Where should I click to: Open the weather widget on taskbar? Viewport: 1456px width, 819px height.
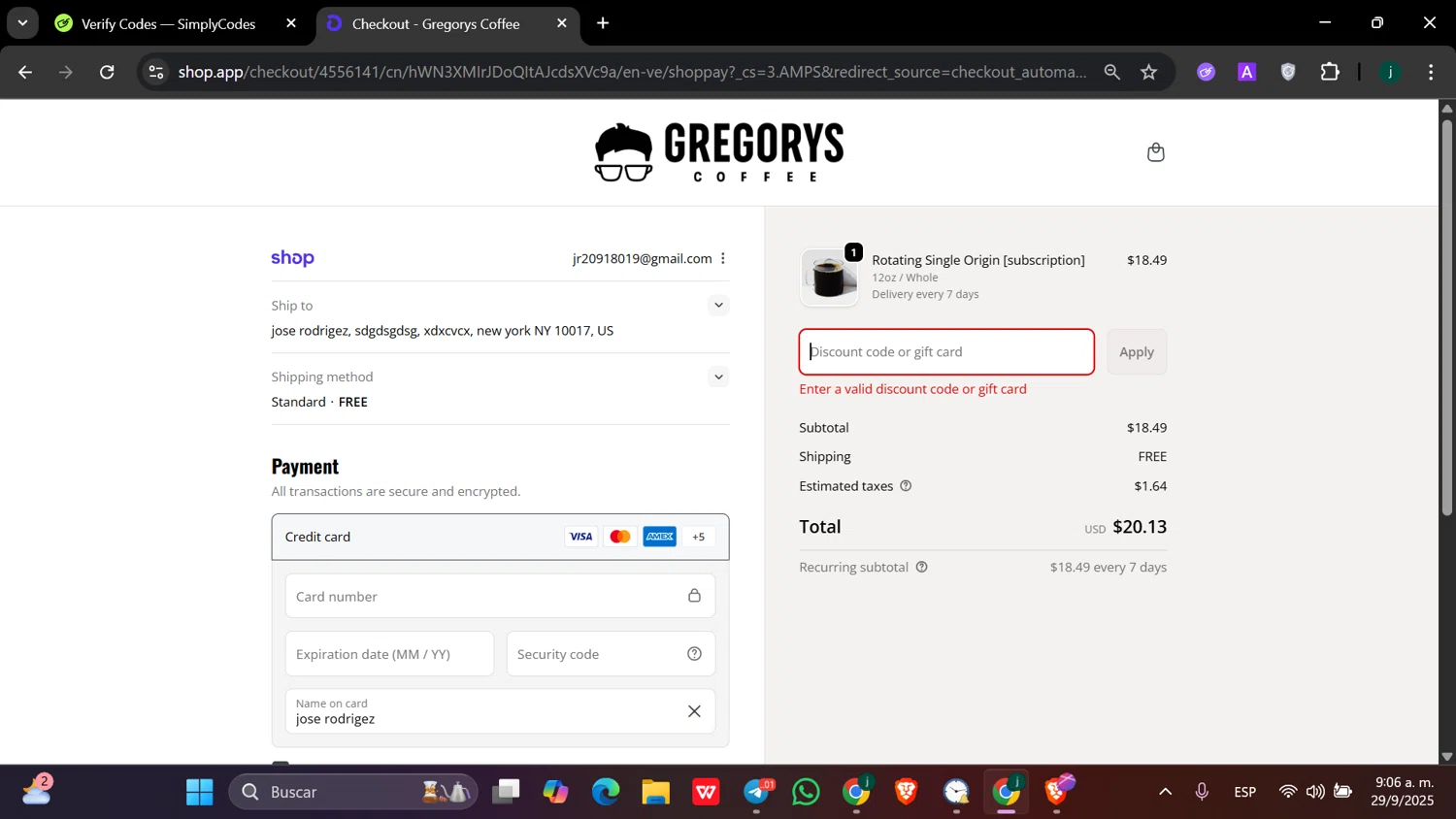[x=37, y=790]
